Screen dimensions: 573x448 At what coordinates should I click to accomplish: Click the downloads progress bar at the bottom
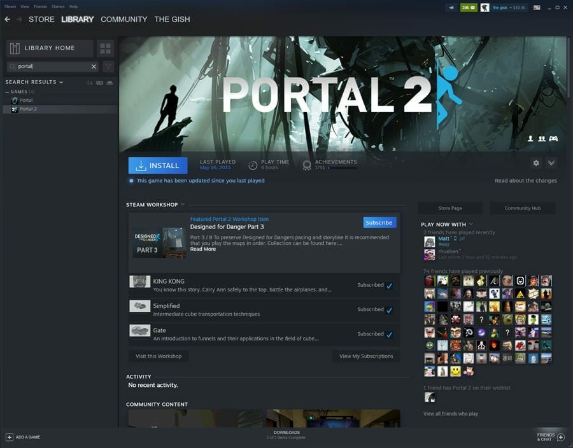[x=286, y=433]
